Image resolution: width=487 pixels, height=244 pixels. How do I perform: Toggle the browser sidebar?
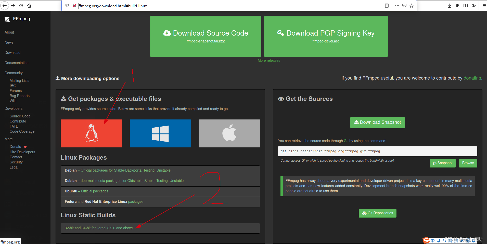[466, 6]
